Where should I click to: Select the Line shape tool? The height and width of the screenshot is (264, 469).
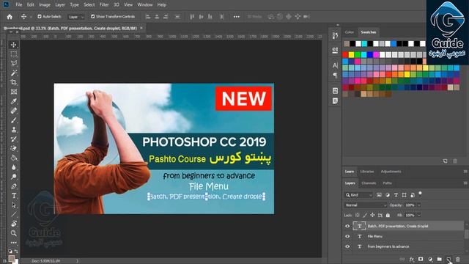pyautogui.click(x=13, y=214)
